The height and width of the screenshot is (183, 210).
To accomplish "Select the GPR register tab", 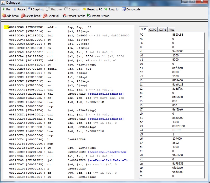I will tap(143, 30).
